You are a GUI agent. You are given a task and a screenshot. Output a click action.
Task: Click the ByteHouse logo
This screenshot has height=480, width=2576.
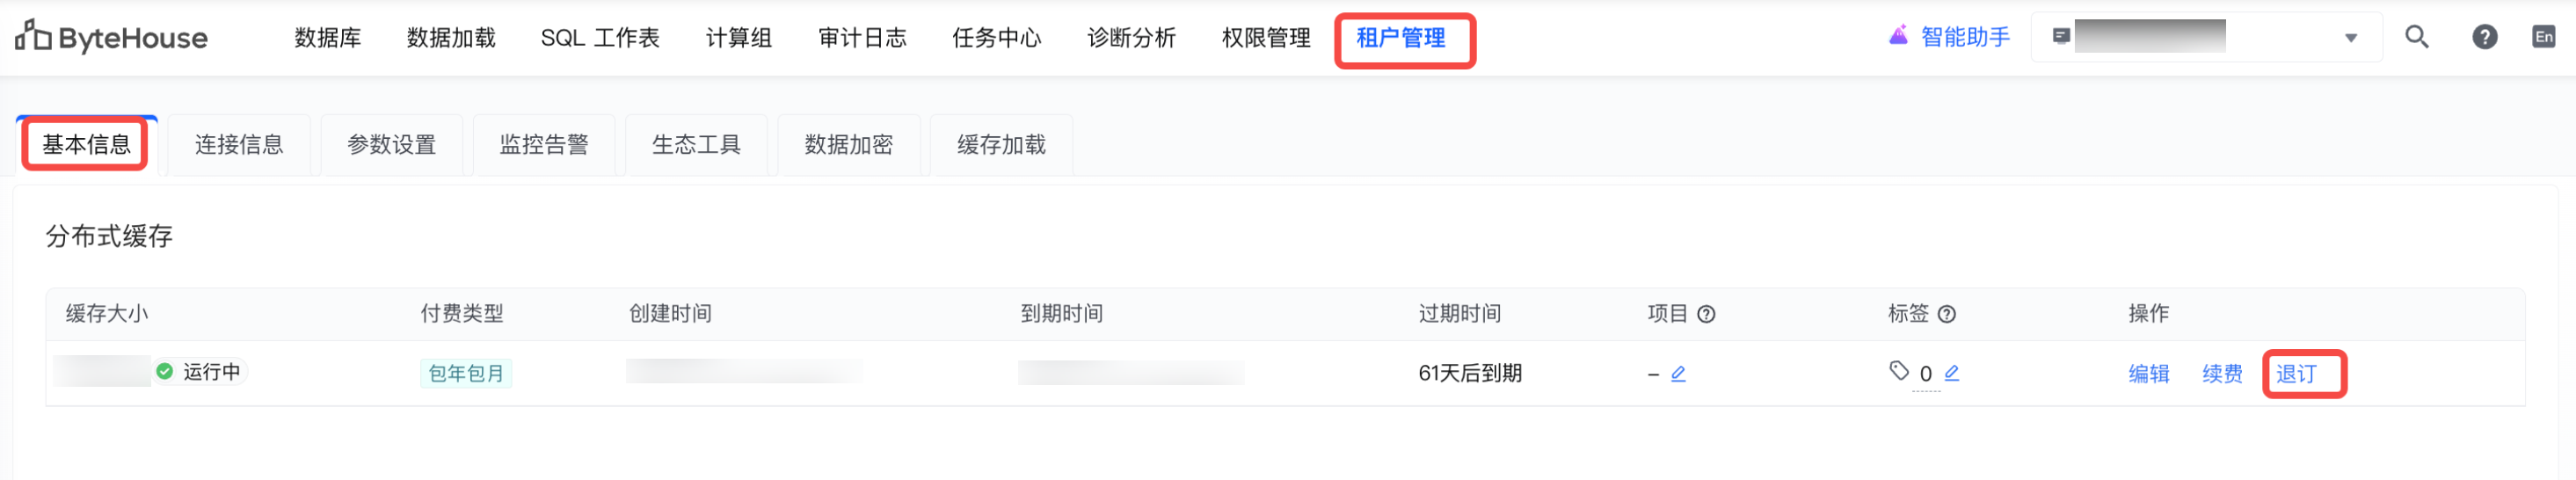pos(111,38)
